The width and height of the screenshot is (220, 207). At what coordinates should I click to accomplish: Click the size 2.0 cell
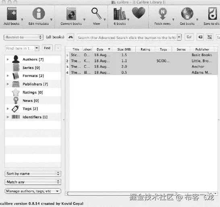pos(124,67)
